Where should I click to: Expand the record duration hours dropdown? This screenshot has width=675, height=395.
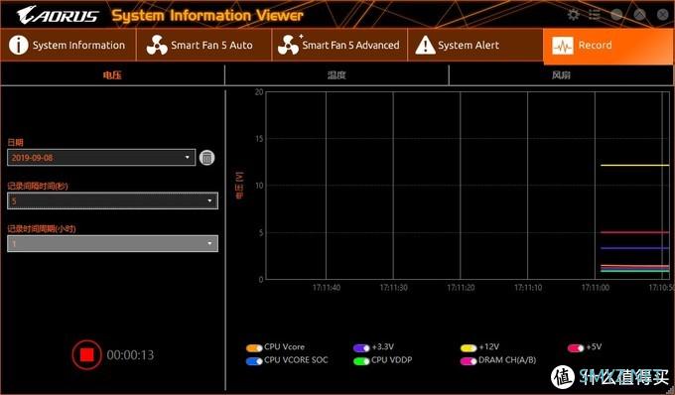113,243
